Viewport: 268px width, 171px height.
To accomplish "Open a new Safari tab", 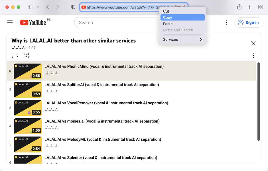I will click(250, 7).
